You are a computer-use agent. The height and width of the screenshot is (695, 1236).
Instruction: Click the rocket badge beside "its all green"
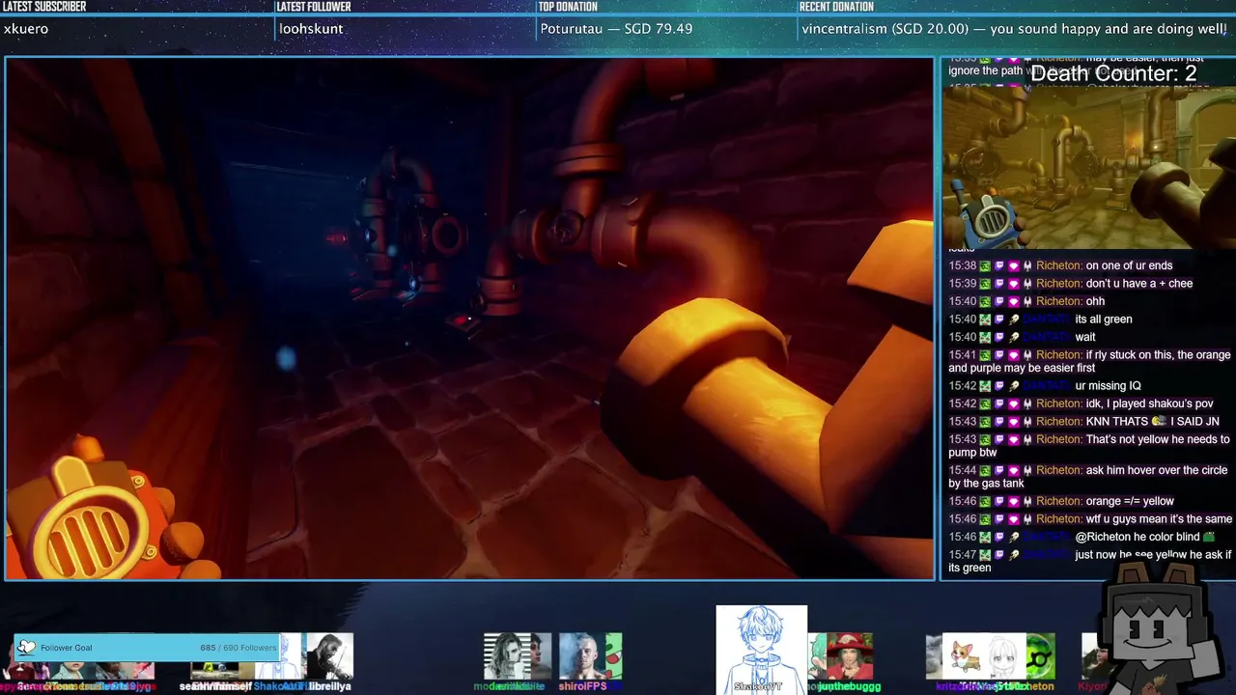click(x=1014, y=320)
